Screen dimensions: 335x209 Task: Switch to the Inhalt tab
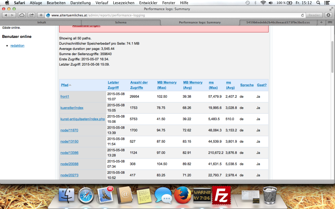42,23
